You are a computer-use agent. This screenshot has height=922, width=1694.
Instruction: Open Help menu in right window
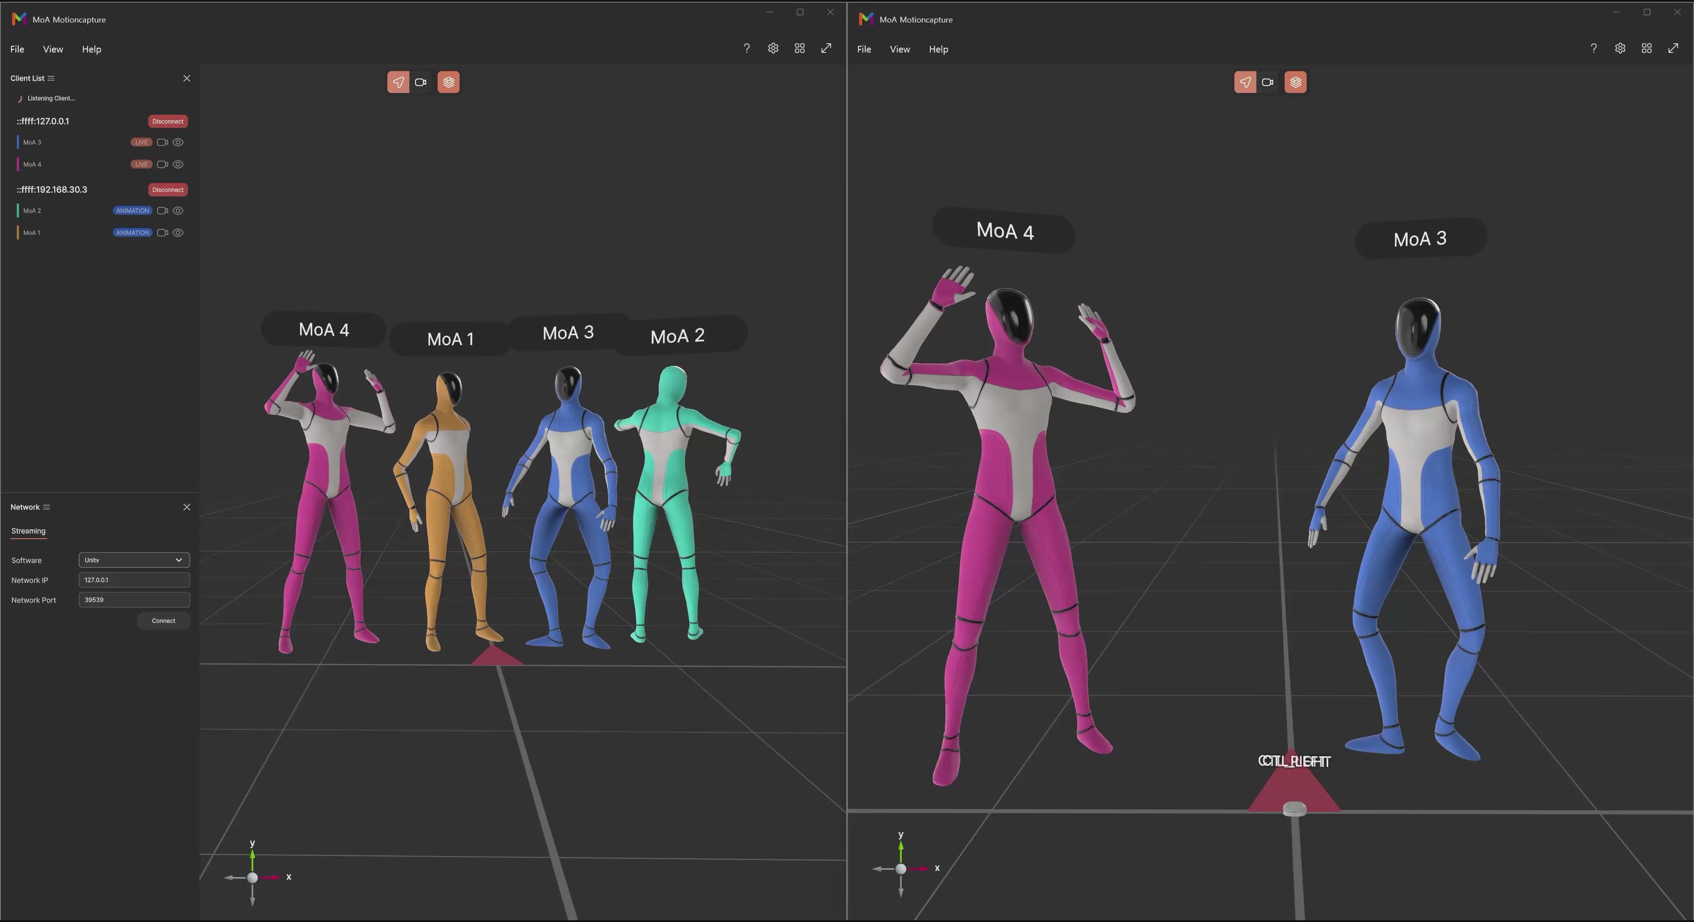coord(938,49)
